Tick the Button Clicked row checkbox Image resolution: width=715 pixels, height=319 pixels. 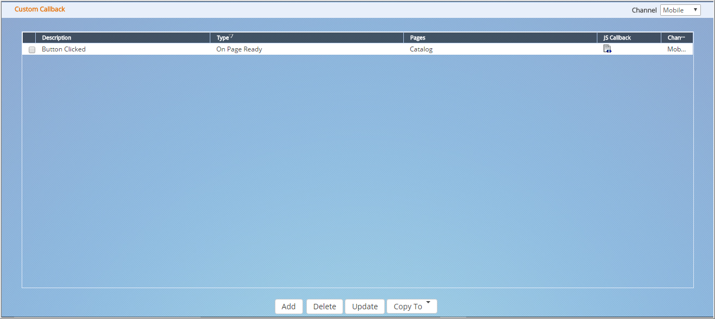point(32,49)
